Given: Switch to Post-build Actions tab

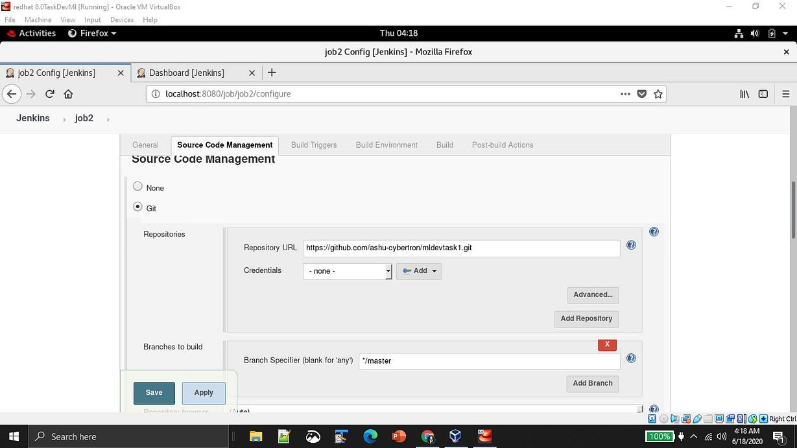Looking at the screenshot, I should tap(503, 145).
